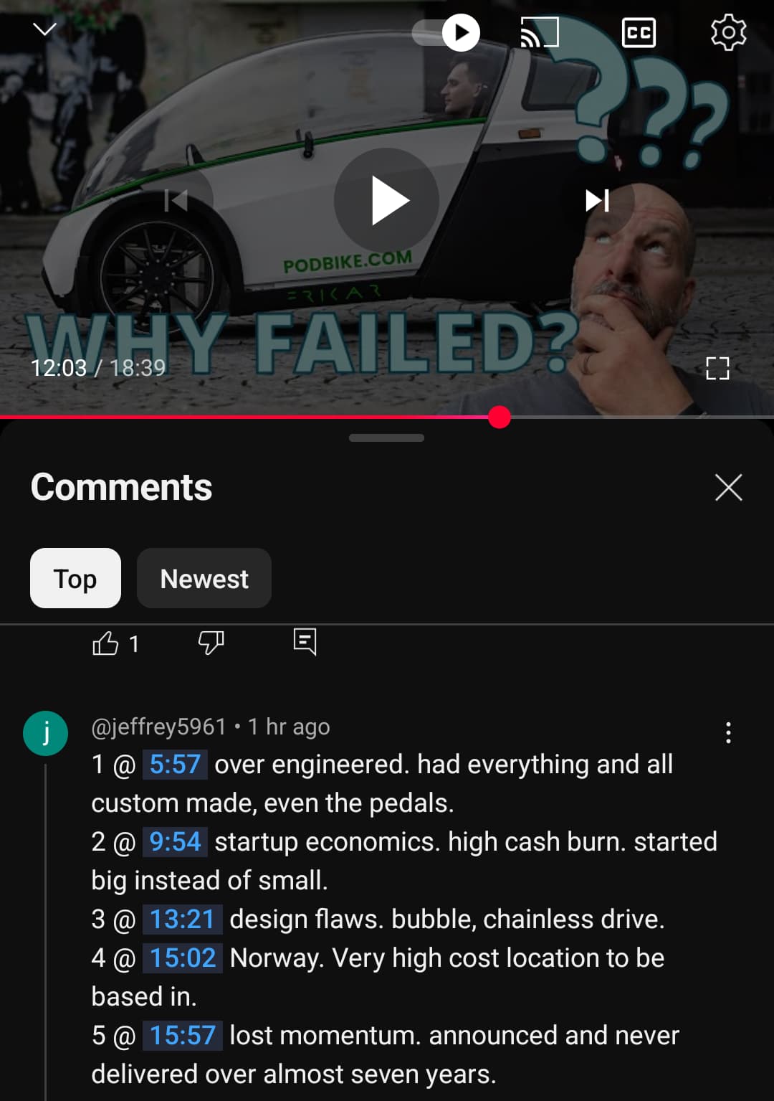774x1101 pixels.
Task: Select the Top comments tab
Action: point(75,578)
